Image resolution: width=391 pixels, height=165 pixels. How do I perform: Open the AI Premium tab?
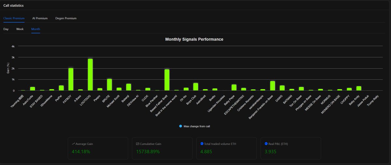point(40,18)
